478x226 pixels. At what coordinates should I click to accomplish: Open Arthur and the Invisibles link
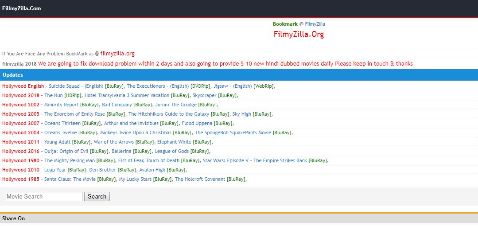(132, 124)
